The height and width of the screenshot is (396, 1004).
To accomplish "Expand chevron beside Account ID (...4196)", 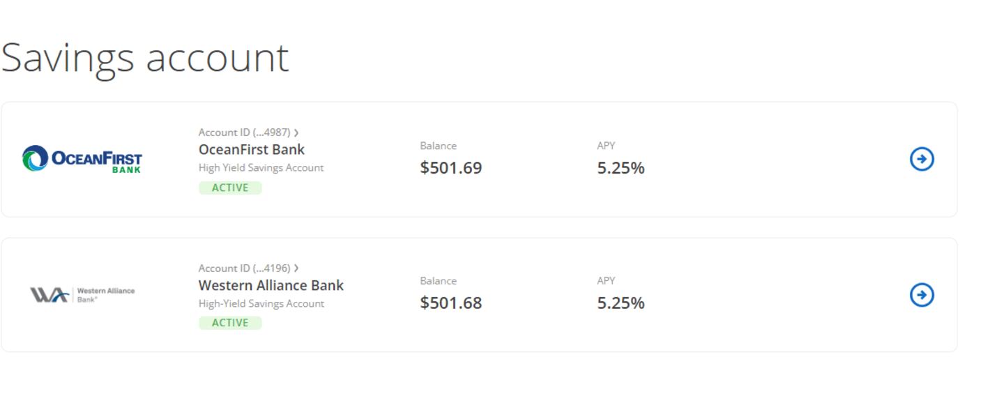I will point(296,268).
